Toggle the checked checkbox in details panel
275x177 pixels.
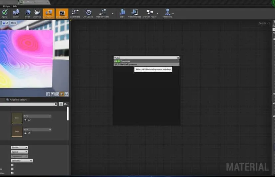[12, 173]
